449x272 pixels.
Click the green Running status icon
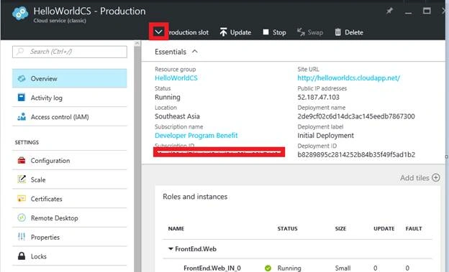point(268,268)
